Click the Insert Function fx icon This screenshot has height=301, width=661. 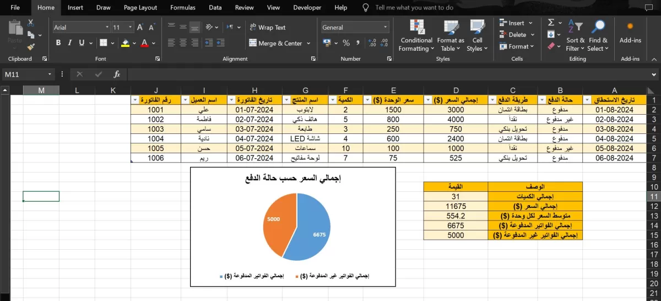[117, 74]
